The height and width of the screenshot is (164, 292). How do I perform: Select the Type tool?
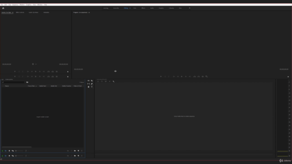pos(92,87)
